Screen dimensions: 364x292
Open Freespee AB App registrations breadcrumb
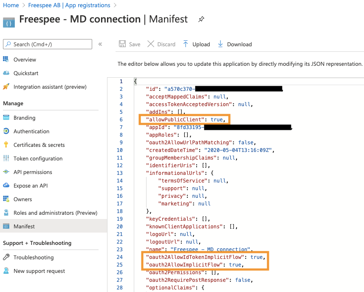coord(69,5)
